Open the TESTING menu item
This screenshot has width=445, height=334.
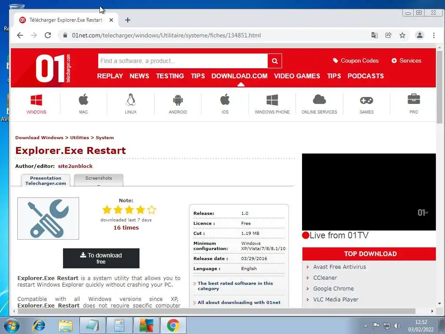point(170,76)
